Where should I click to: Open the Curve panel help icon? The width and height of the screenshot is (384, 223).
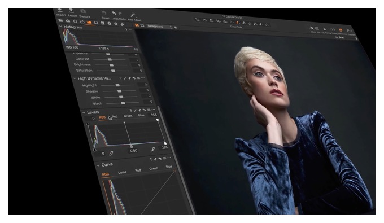pyautogui.click(x=151, y=159)
